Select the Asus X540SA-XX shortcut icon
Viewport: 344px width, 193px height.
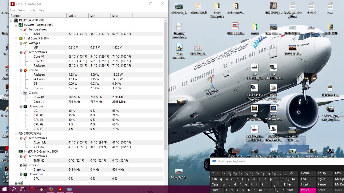273,113
